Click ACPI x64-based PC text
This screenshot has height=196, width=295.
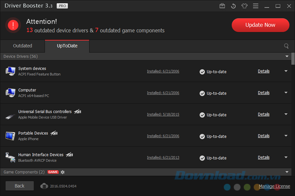[34, 96]
